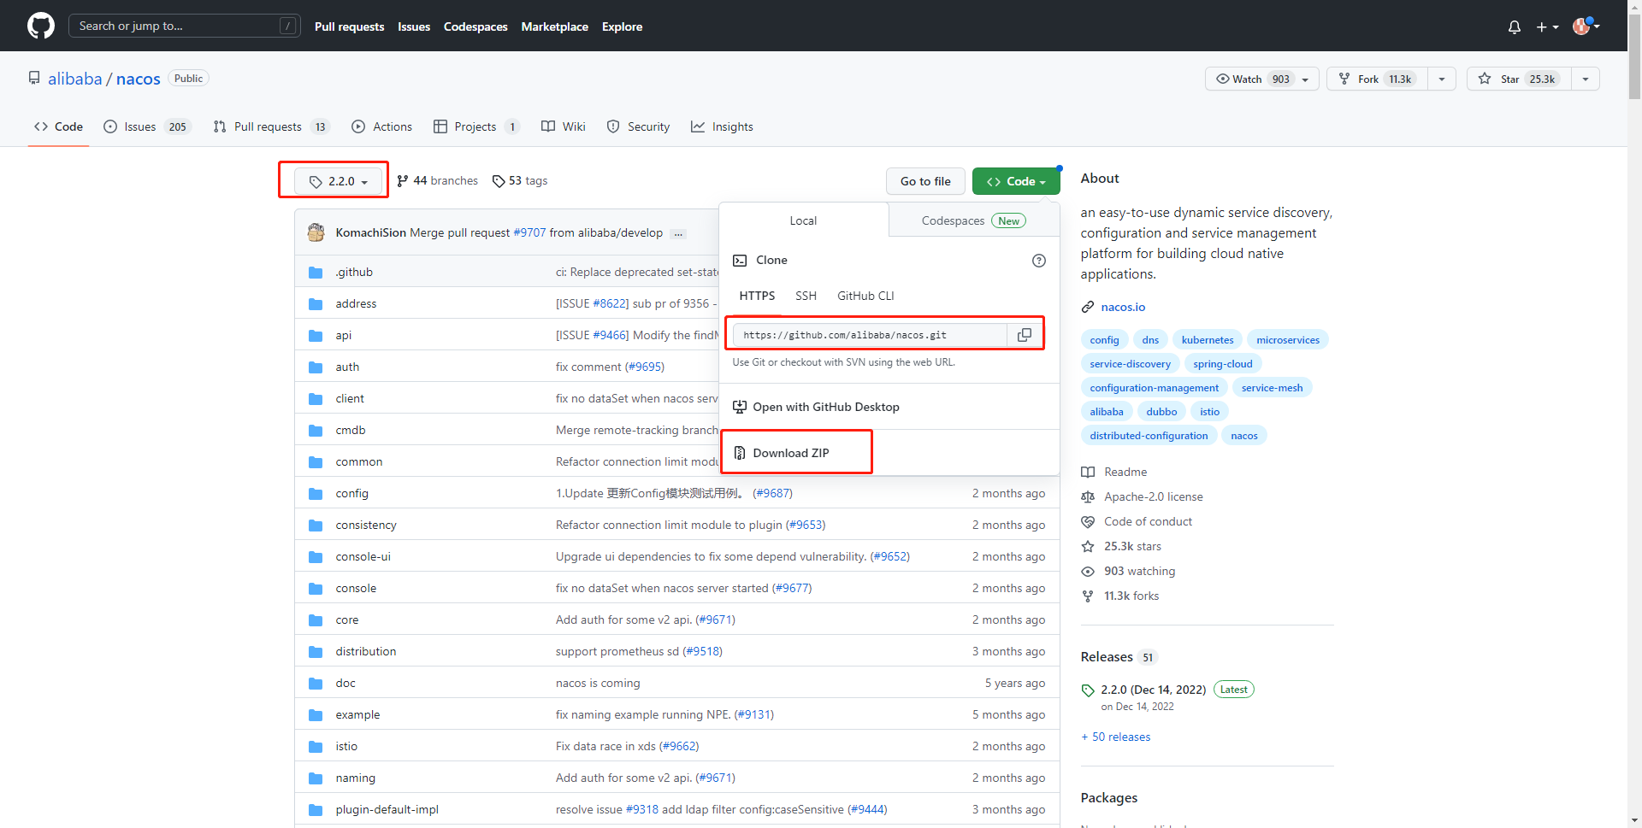Screen dimensions: 1642x828
Task: Select the GitHub CLI clone option
Action: 865,296
